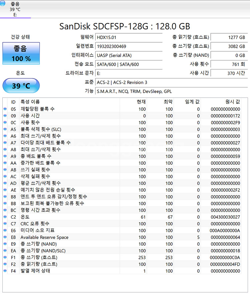
Task: Click status icon of row AE
Action: (x=5, y=190)
